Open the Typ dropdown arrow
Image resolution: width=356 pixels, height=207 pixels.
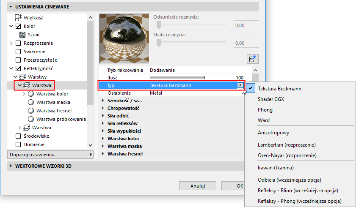pyautogui.click(x=240, y=85)
